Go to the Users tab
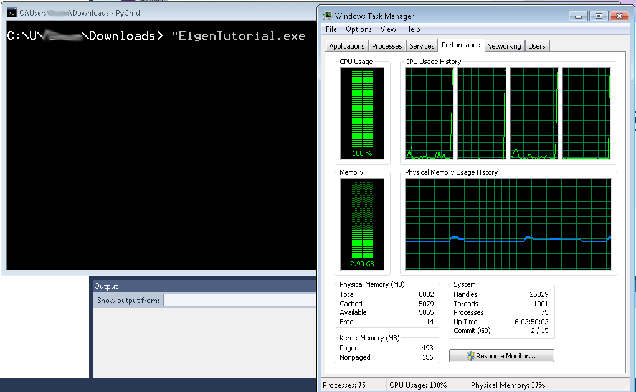 tap(536, 46)
